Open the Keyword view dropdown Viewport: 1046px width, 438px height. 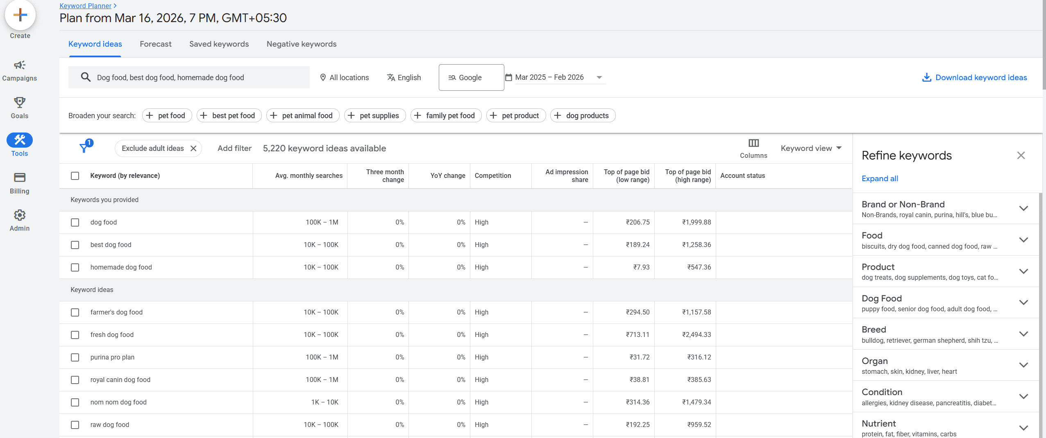click(x=810, y=148)
